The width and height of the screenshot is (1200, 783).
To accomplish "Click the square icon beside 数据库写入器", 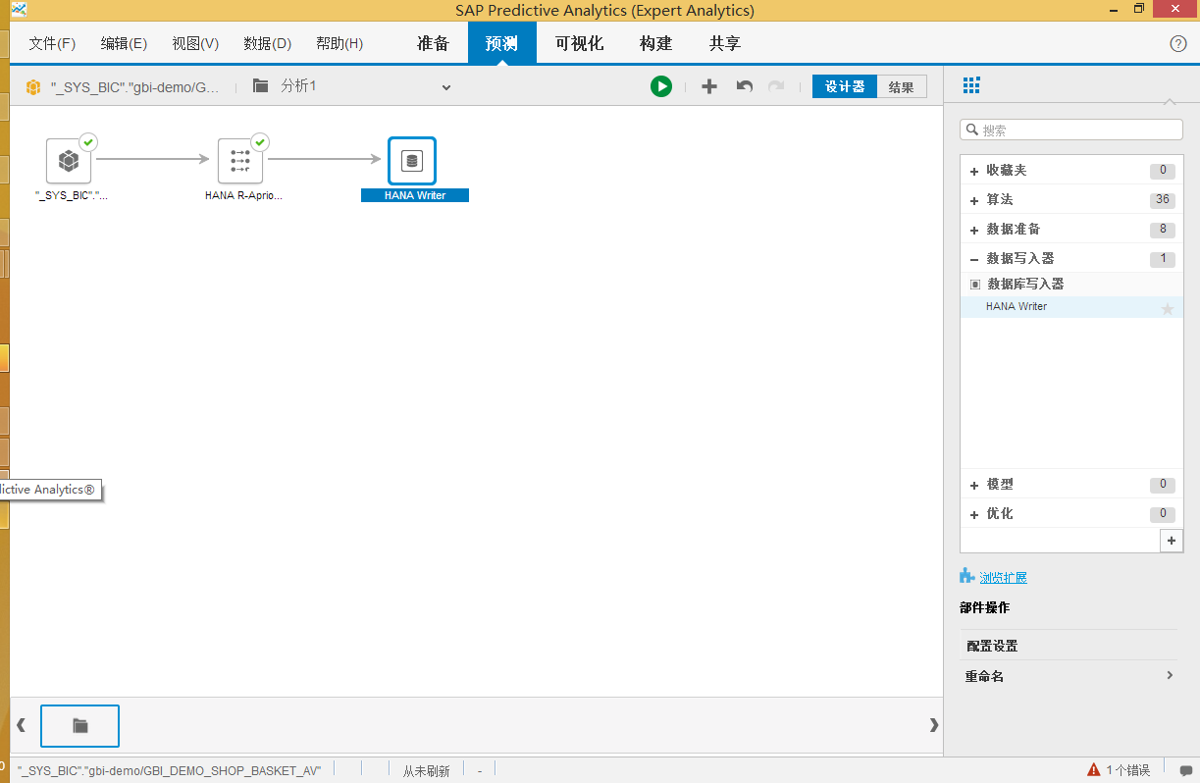I will 975,285.
